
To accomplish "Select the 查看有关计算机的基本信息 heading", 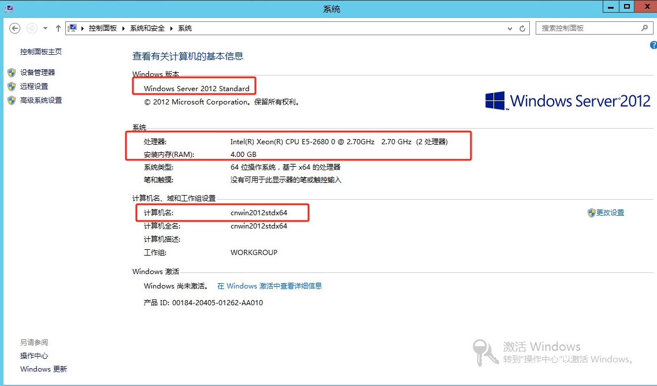I will click(x=188, y=56).
